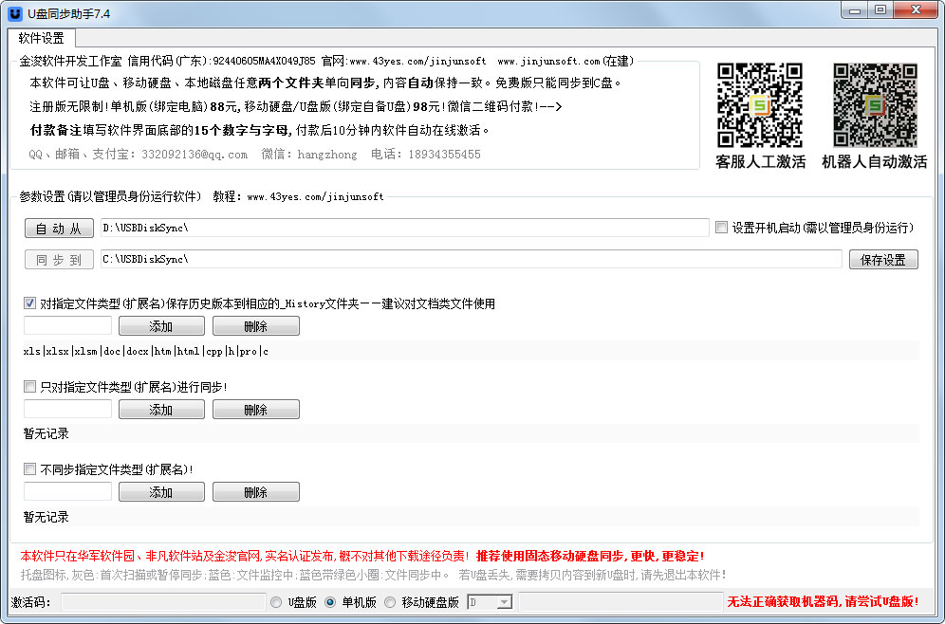Image resolution: width=945 pixels, height=624 pixels.
Task: Toggle the save history versions checkbox
Action: click(x=30, y=303)
